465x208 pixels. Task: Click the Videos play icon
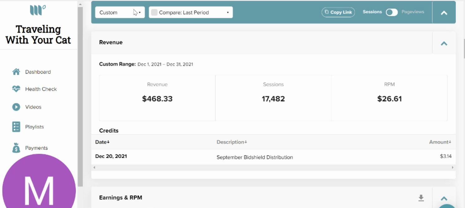click(x=16, y=107)
